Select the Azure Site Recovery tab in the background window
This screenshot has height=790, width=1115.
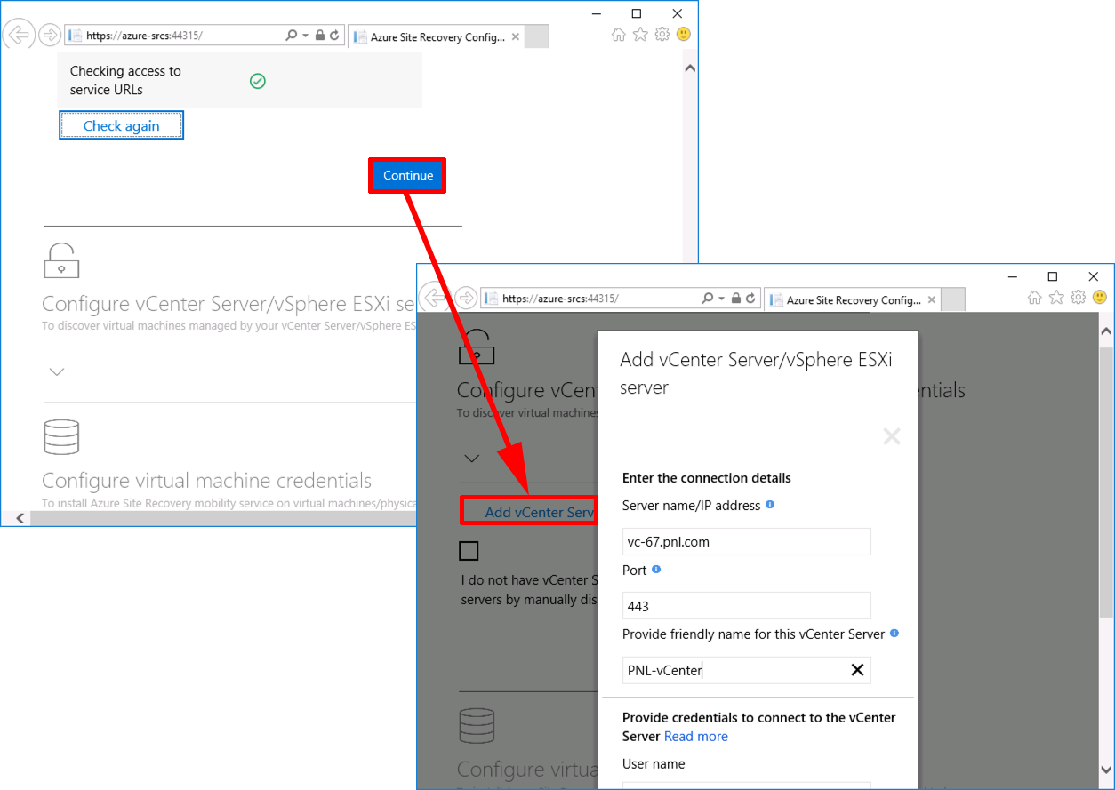(x=436, y=37)
